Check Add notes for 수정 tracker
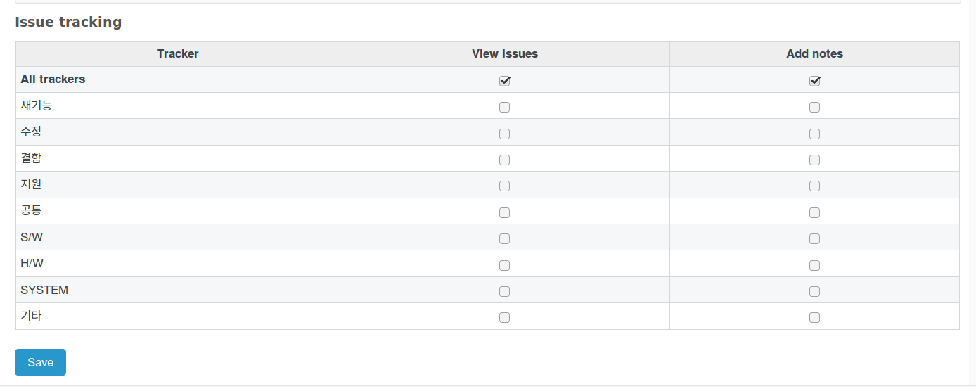Viewport: 976px width, 391px height. pyautogui.click(x=814, y=134)
